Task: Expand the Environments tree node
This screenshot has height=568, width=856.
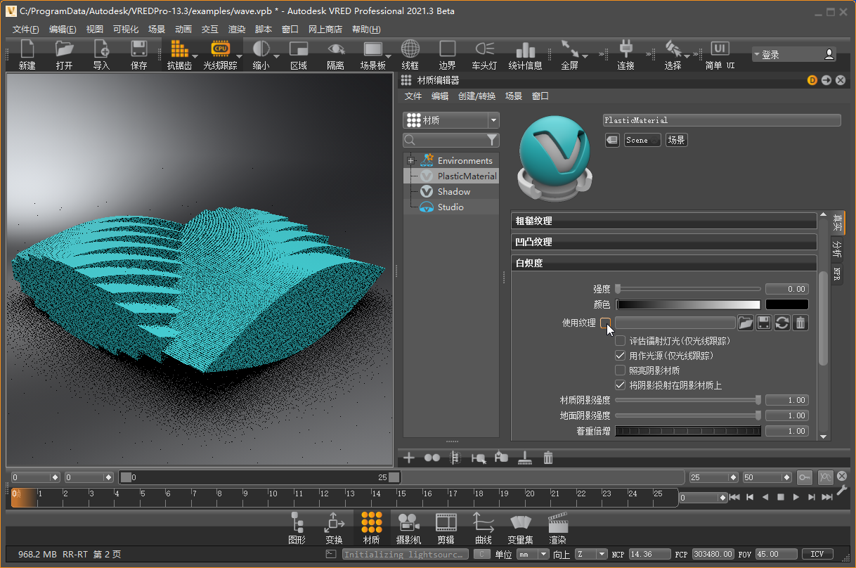Action: click(x=410, y=161)
